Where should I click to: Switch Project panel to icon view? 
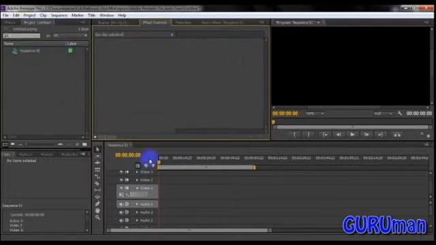13,144
